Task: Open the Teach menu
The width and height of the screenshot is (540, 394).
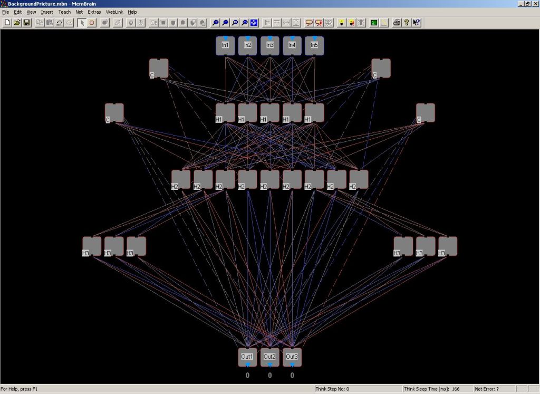Action: coord(64,12)
